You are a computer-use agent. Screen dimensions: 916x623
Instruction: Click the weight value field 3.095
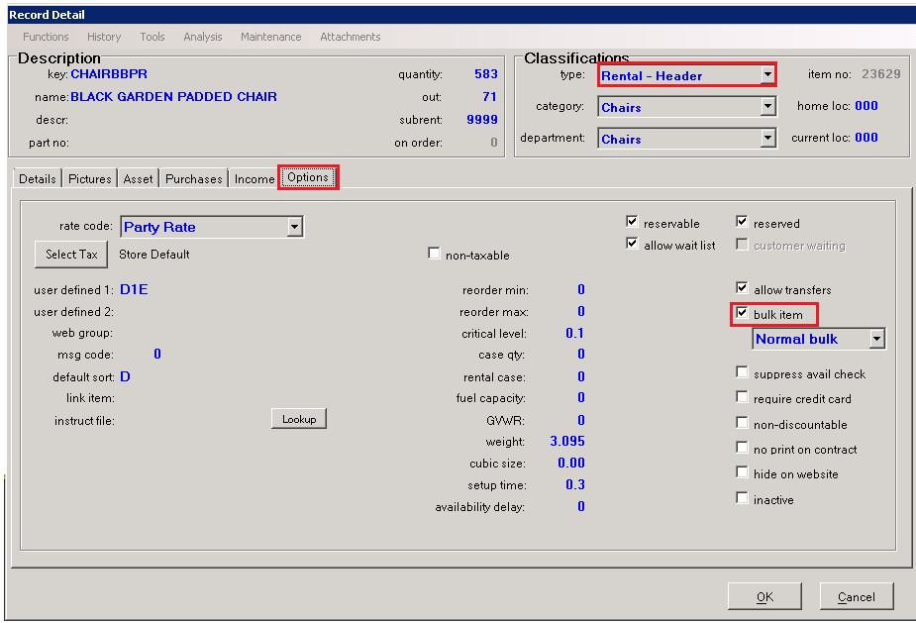(566, 441)
